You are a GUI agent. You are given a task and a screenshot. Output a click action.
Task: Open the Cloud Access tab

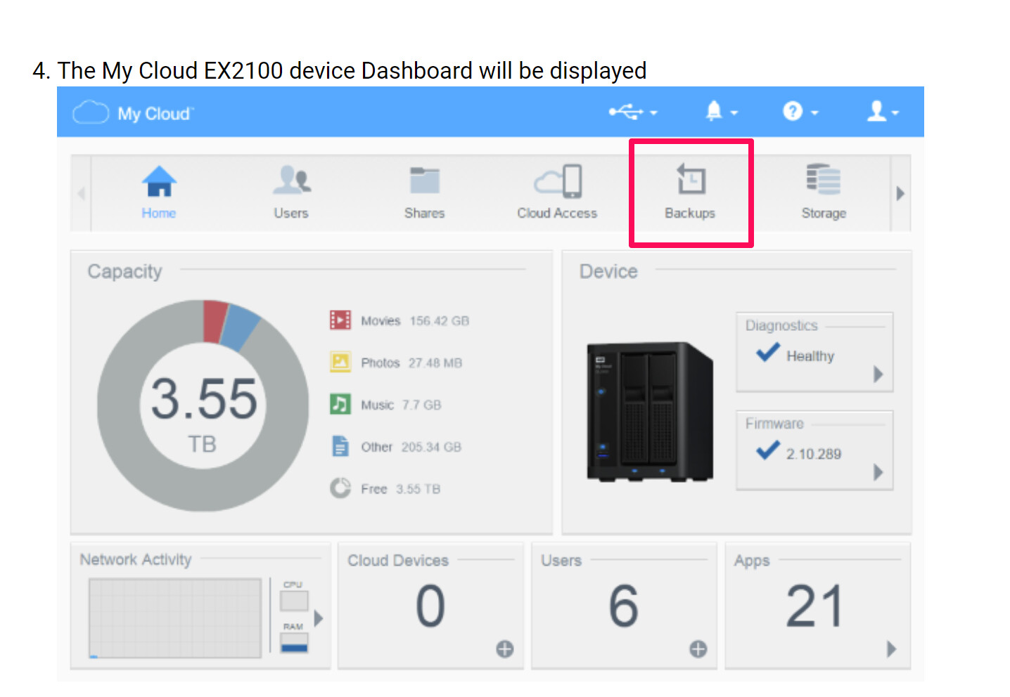pos(557,192)
